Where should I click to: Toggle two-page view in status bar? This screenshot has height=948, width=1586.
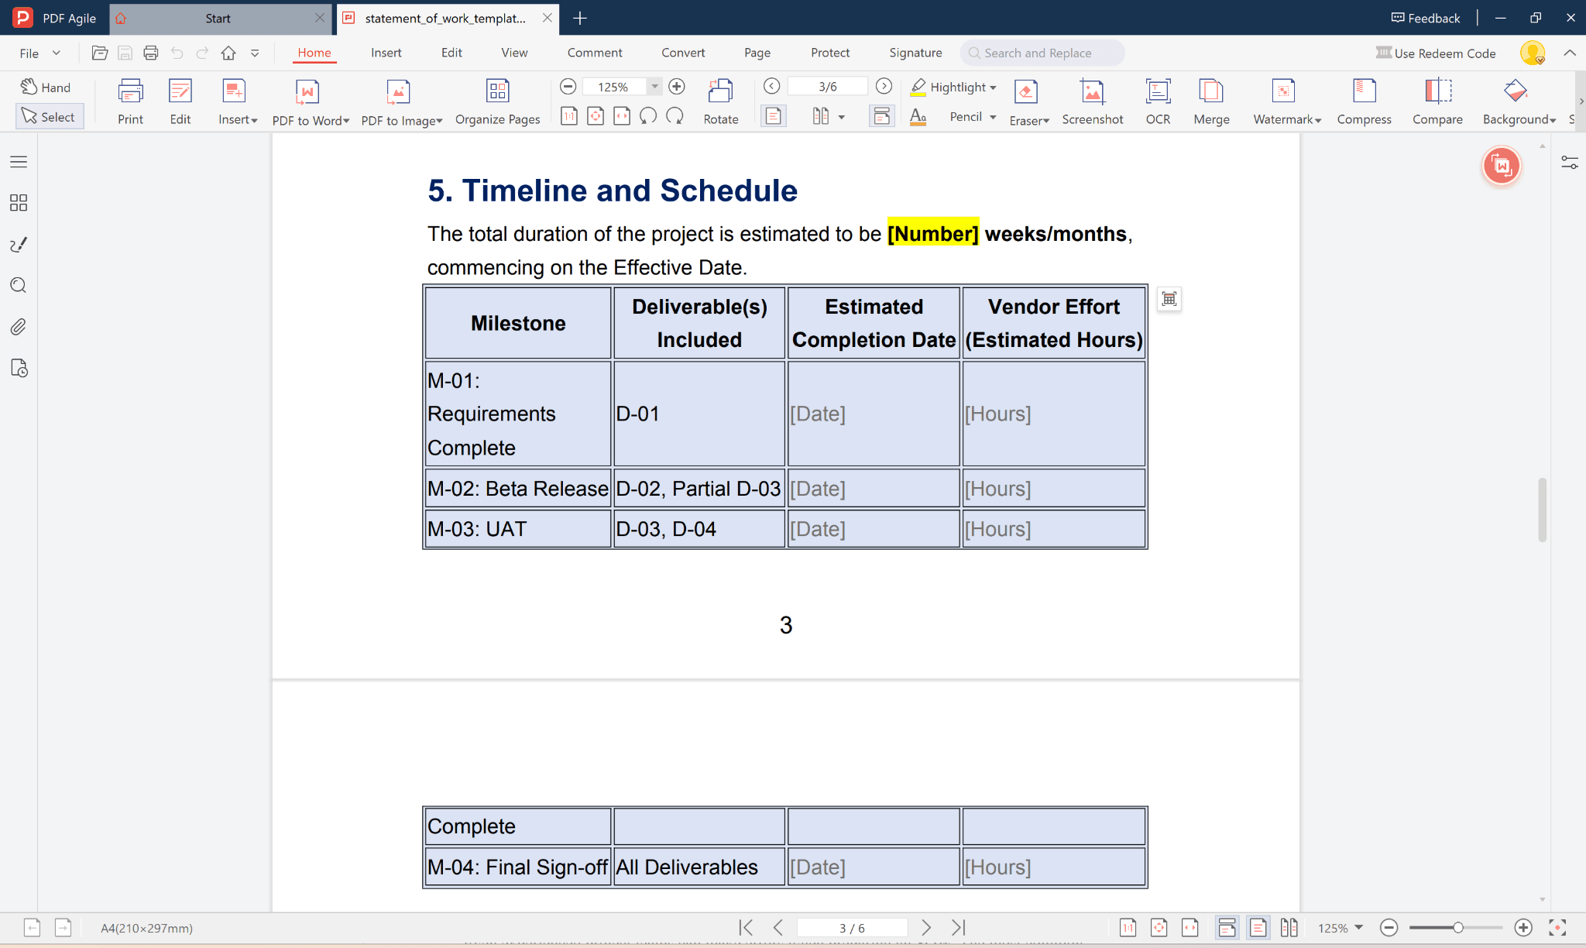coord(1289,928)
